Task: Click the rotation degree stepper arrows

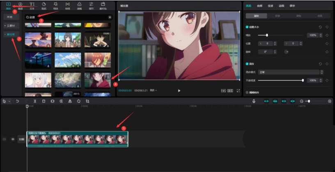Action: [275, 52]
